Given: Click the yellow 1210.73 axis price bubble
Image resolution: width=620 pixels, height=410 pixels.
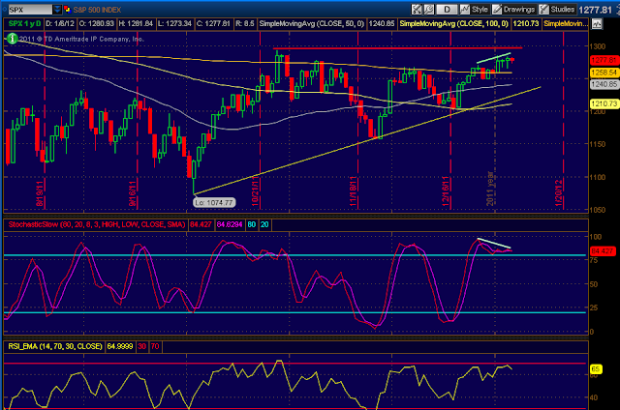Looking at the screenshot, I should tap(604, 103).
